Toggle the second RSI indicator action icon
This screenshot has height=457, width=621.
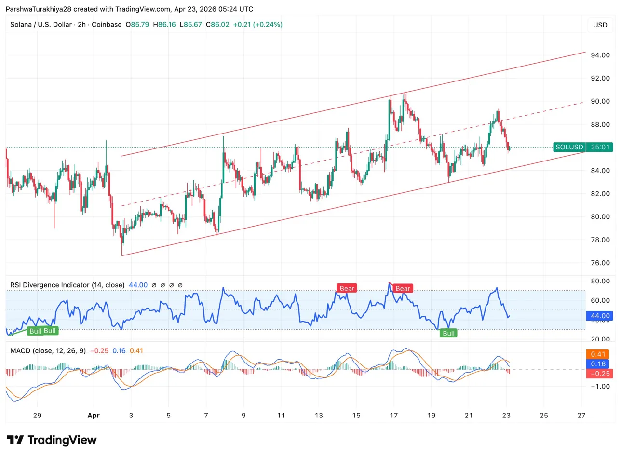pyautogui.click(x=162, y=285)
